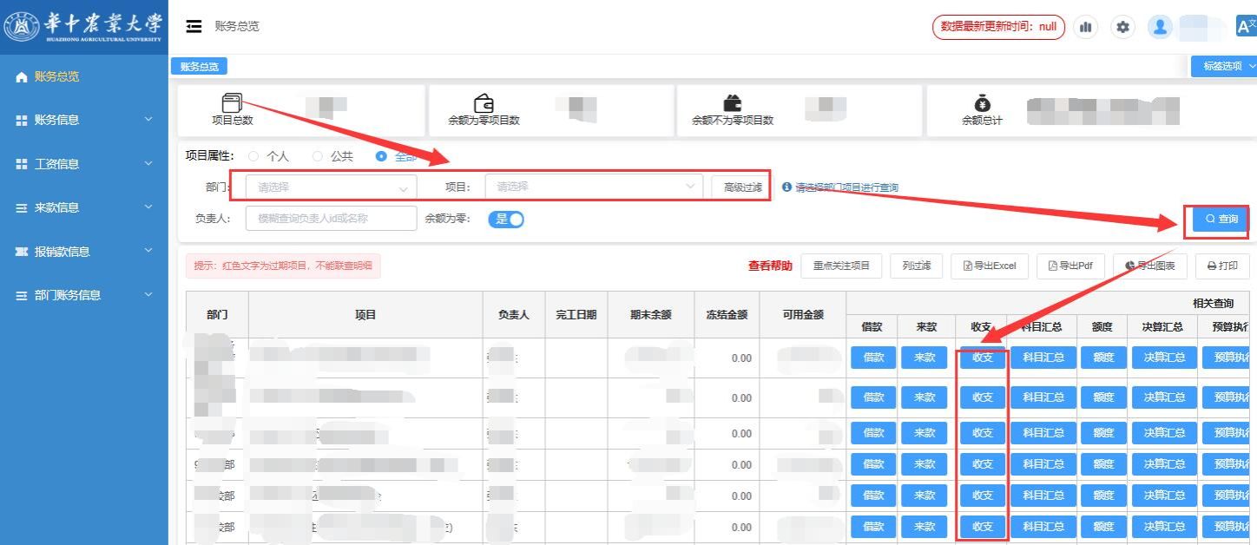1257x545 pixels.
Task: Open the settings gear icon
Action: pyautogui.click(x=1123, y=27)
